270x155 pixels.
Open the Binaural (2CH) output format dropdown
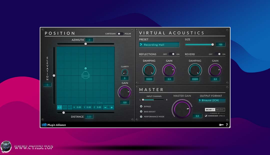(x=212, y=100)
